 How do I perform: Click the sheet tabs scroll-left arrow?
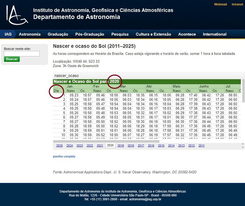[243, 147]
